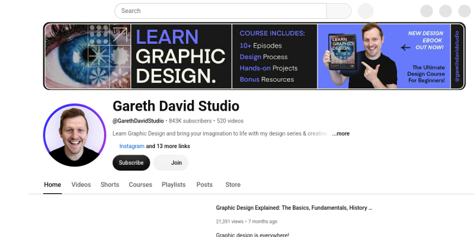Open the Gareth David Studio channel banner
474x237 pixels.
point(254,56)
